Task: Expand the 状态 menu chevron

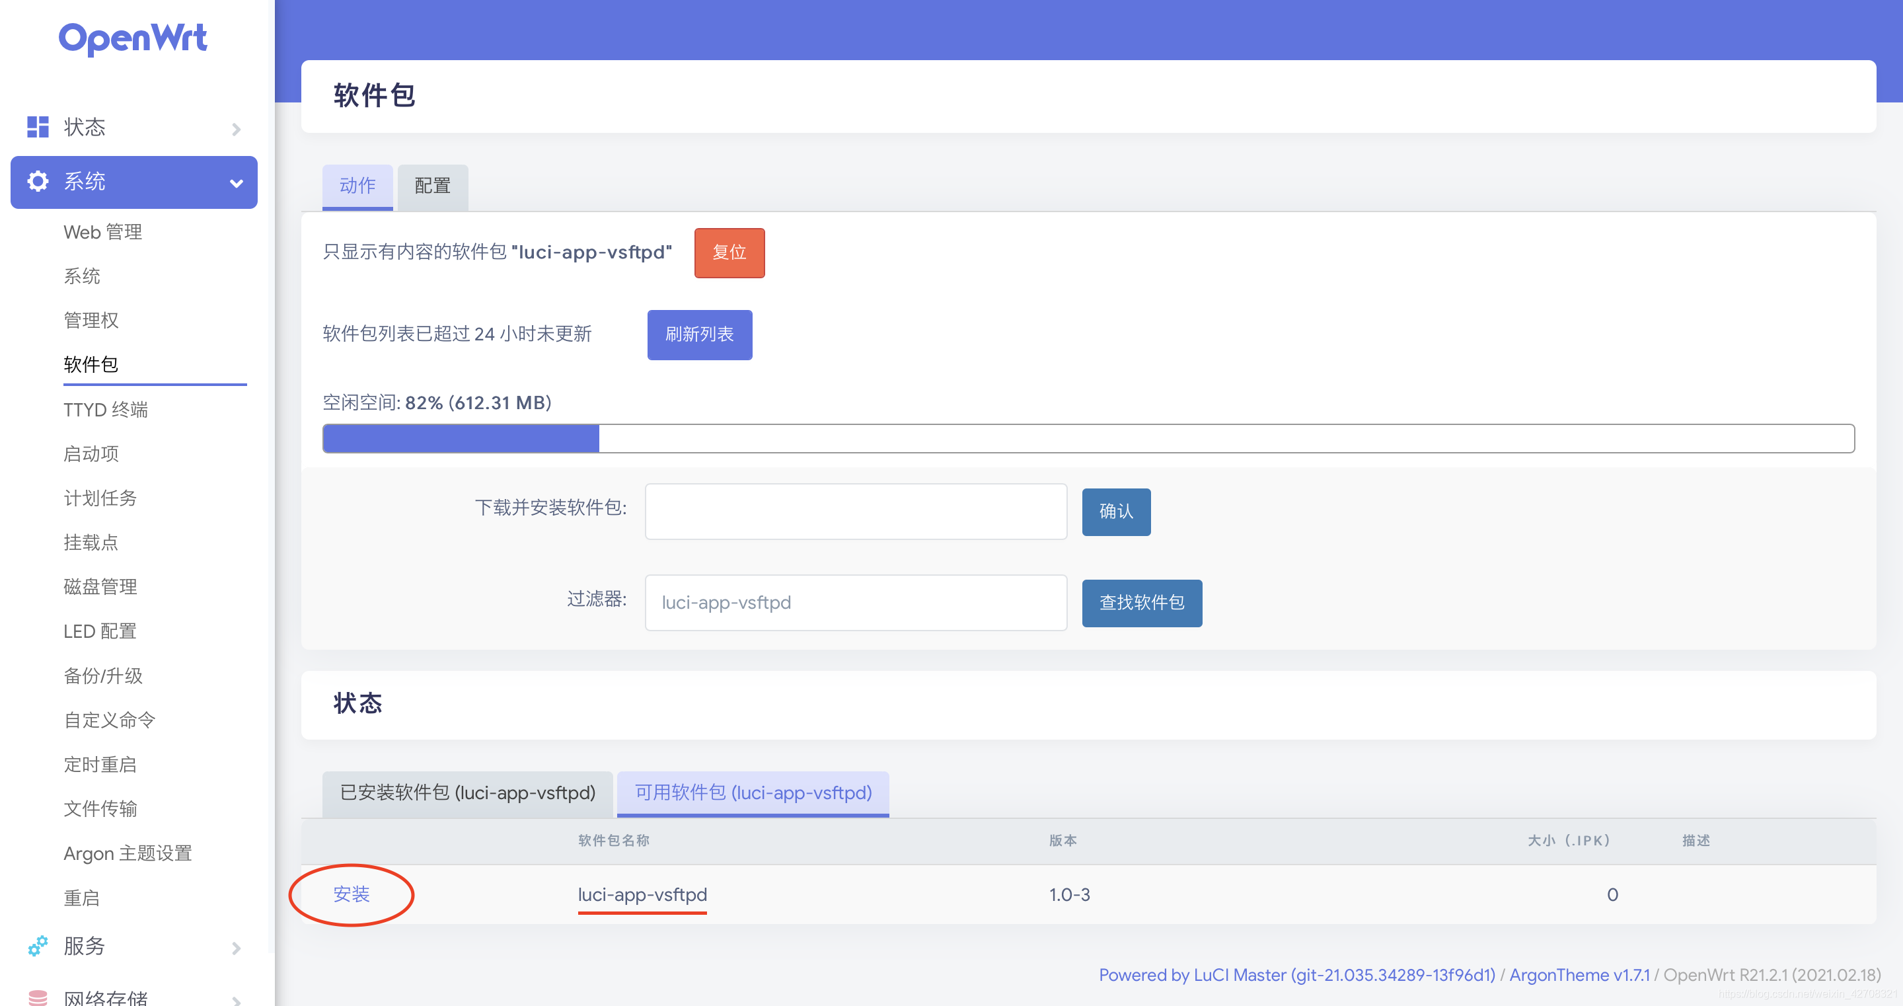Action: 237,130
